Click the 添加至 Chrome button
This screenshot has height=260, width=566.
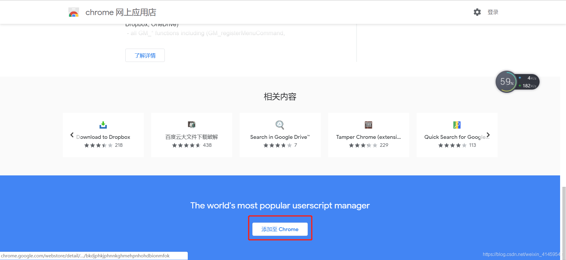[x=280, y=229]
